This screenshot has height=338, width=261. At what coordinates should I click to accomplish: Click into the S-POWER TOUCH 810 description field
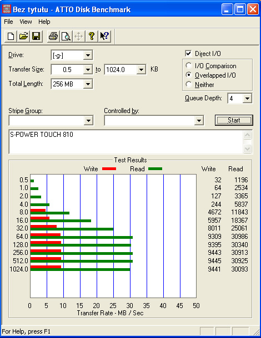pyautogui.click(x=126, y=142)
